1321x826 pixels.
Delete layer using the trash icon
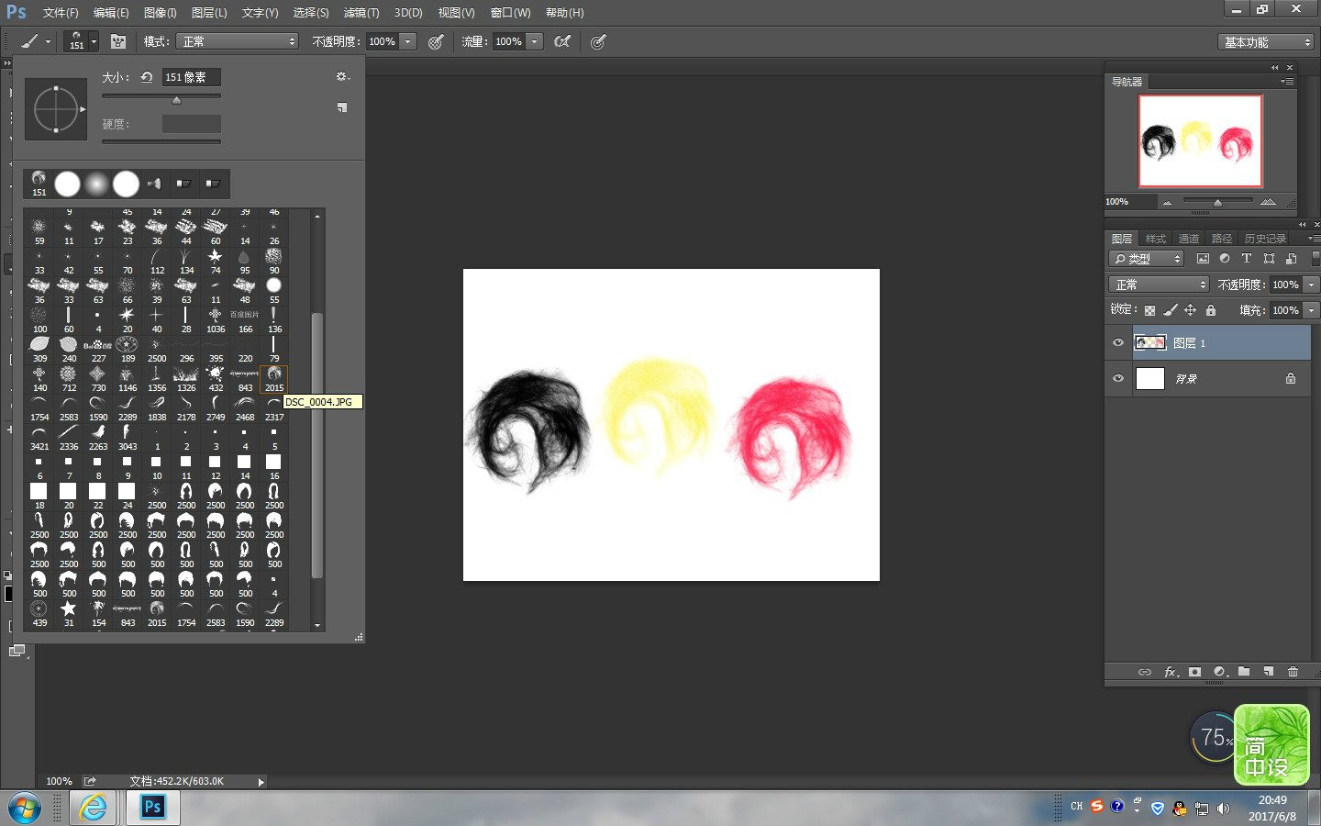(x=1293, y=672)
